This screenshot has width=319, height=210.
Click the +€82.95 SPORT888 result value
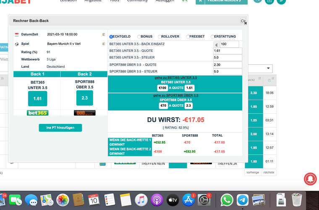point(189,151)
